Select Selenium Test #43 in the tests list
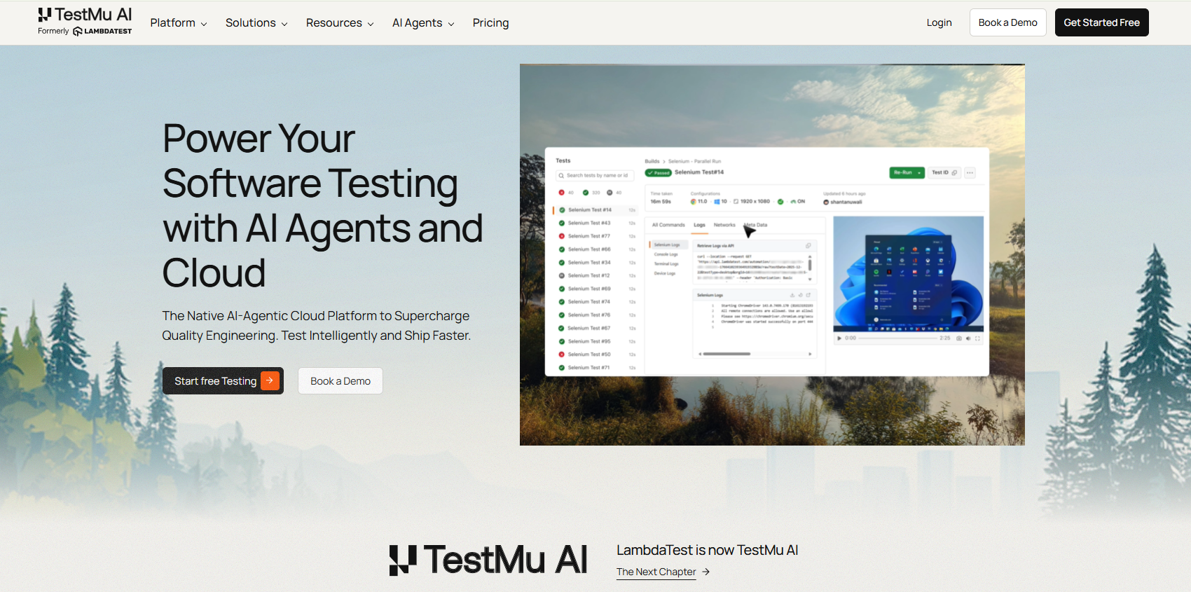This screenshot has height=592, width=1191. pos(595,223)
